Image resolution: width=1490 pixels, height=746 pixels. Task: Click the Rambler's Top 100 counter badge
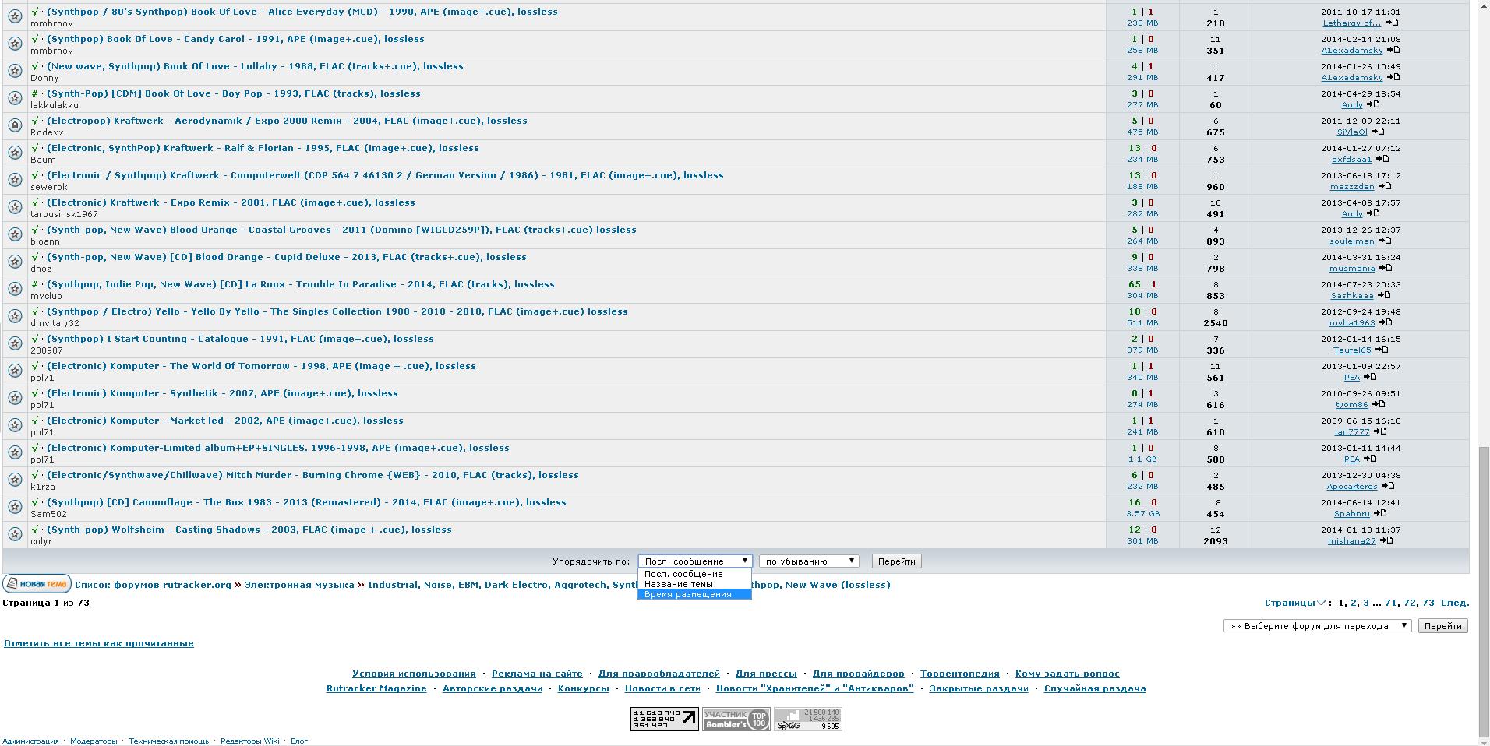pos(736,719)
